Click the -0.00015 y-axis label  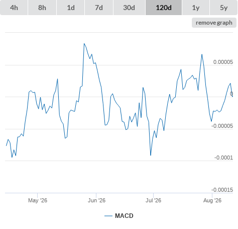coord(222,190)
